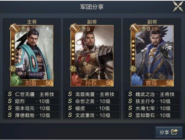This screenshot has height=140, width=185.
Task: Select the 刘备 general card portrait
Action: [x=32, y=56]
